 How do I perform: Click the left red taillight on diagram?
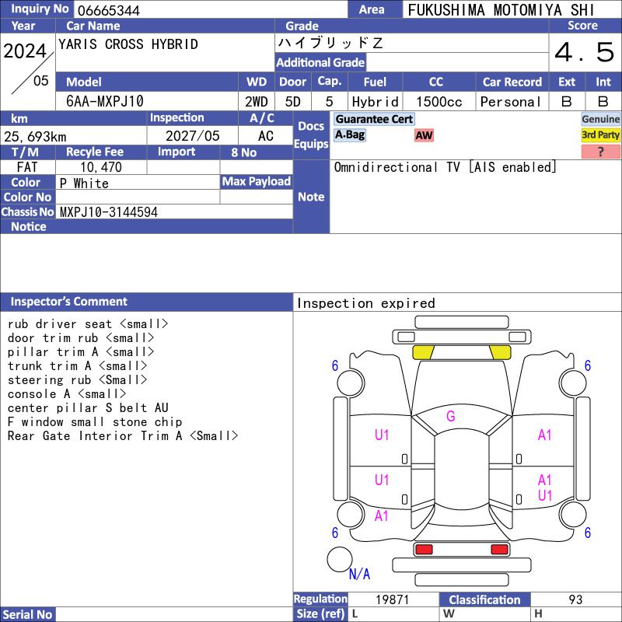(x=424, y=550)
